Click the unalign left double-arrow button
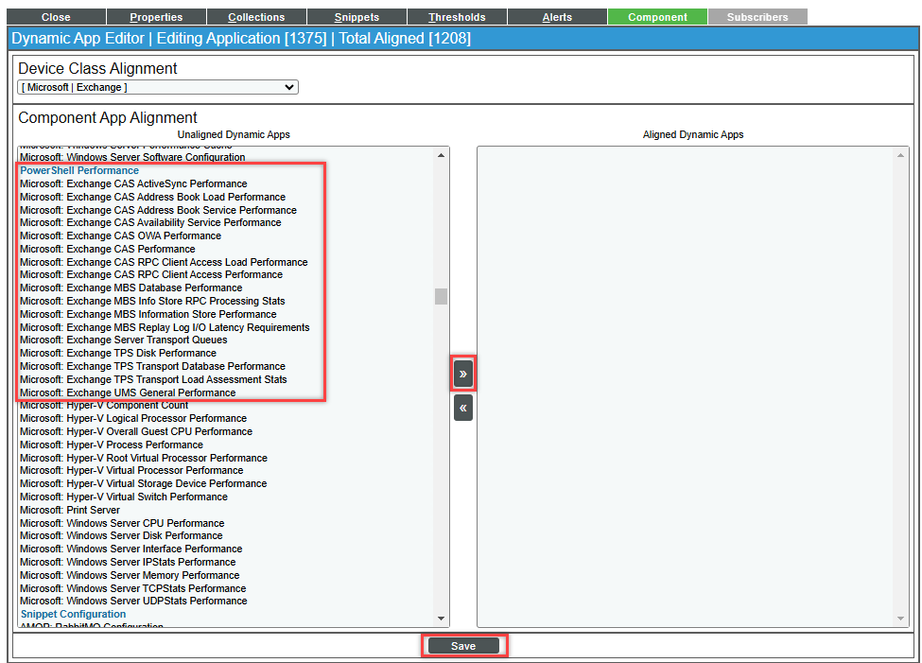 pos(462,408)
